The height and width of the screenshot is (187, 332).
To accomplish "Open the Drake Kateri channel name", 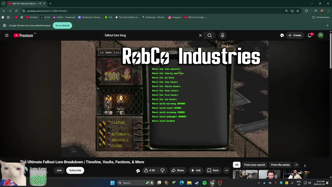I will (38, 169).
